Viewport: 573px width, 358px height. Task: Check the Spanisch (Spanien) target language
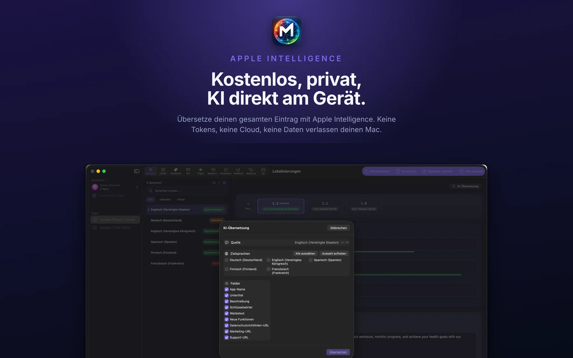coord(311,260)
